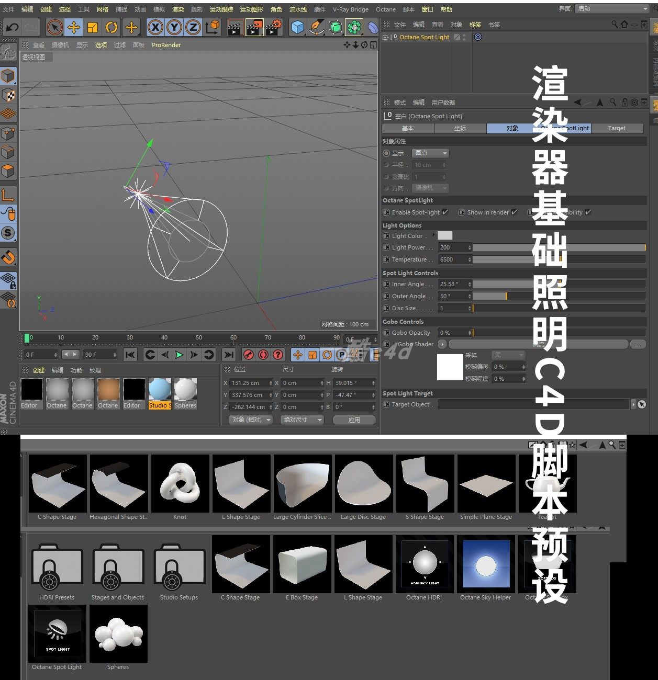Open the HDRI Presets folder

point(57,568)
